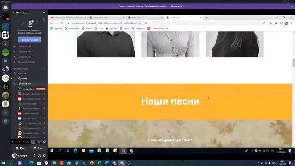Open PowerPoint from the bottom Windows taskbar
Image resolution: width=295 pixels, height=166 pixels.
point(92,163)
